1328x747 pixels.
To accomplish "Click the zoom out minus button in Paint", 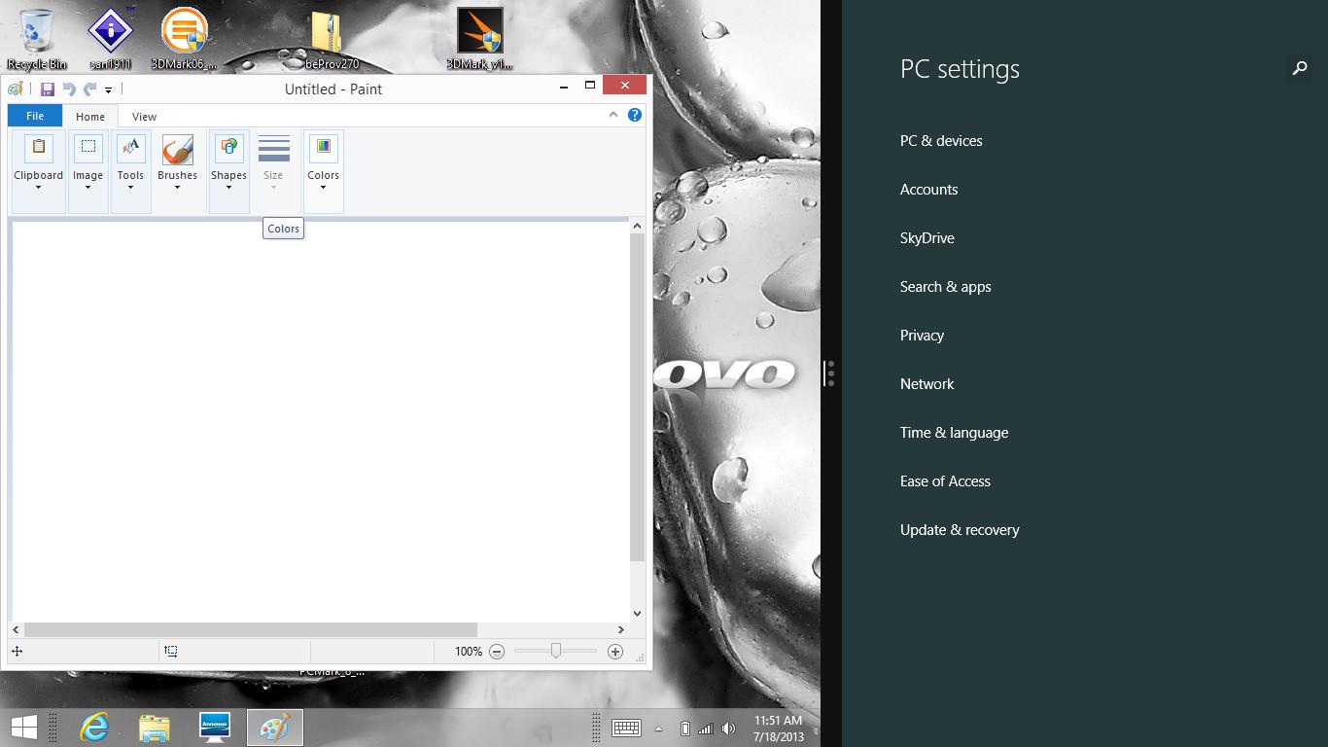I will pyautogui.click(x=497, y=652).
